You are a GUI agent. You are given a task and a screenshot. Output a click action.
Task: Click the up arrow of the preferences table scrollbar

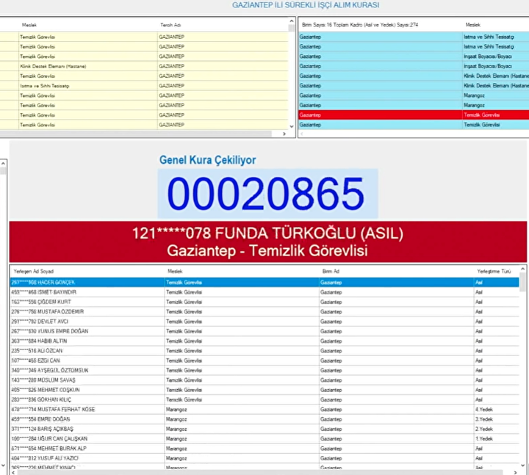(x=292, y=21)
